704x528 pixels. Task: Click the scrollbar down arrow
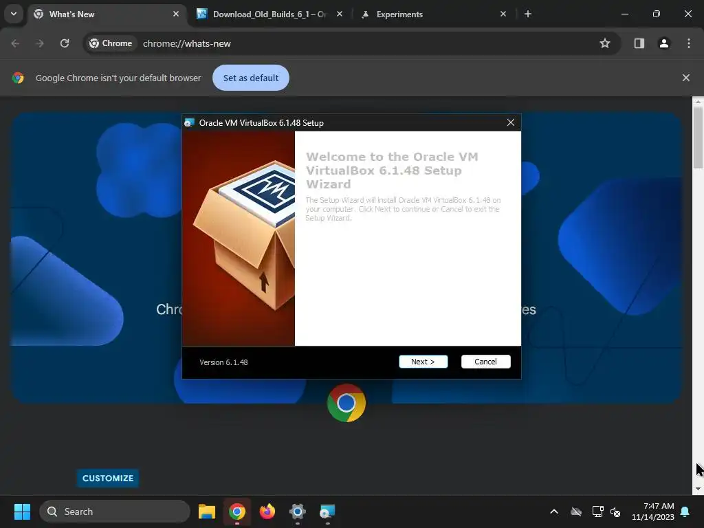pos(698,489)
